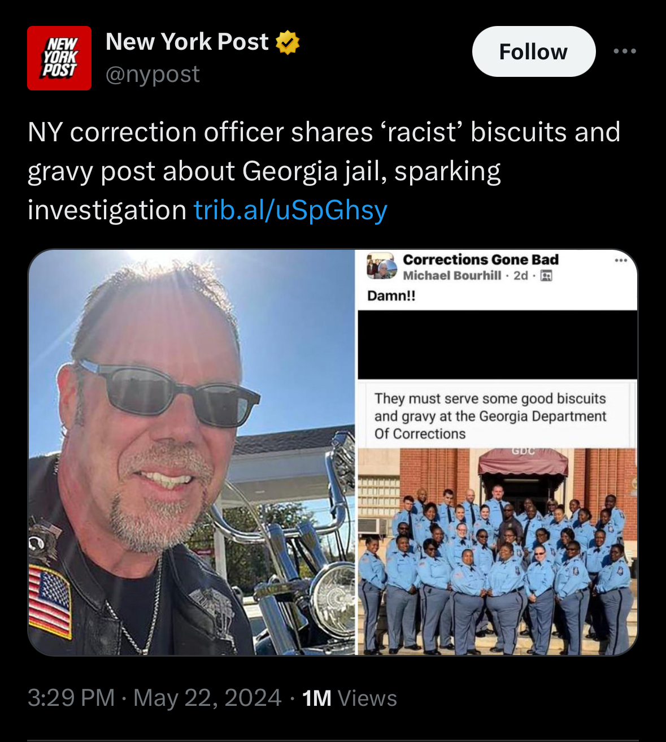The image size is (666, 742).
Task: Click the blacked-out redacted area
Action: point(498,345)
